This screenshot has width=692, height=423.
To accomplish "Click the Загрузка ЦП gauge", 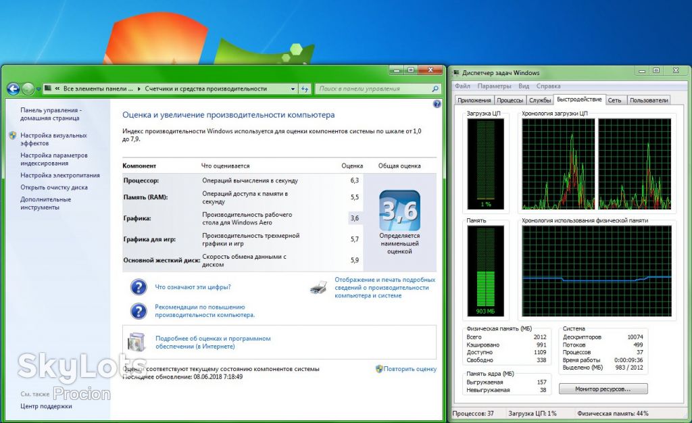I will (x=486, y=164).
